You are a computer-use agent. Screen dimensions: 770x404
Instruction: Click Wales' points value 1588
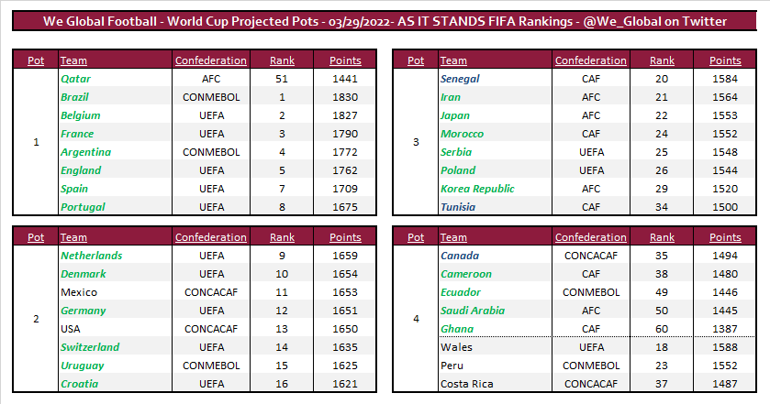(x=725, y=347)
